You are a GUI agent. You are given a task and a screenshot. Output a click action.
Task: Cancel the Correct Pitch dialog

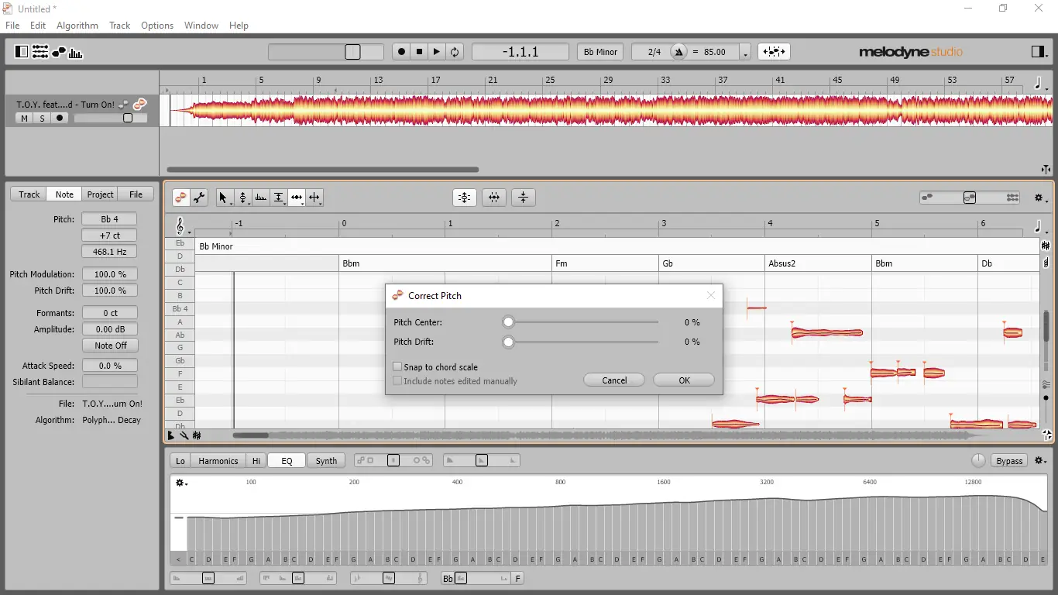(x=613, y=380)
